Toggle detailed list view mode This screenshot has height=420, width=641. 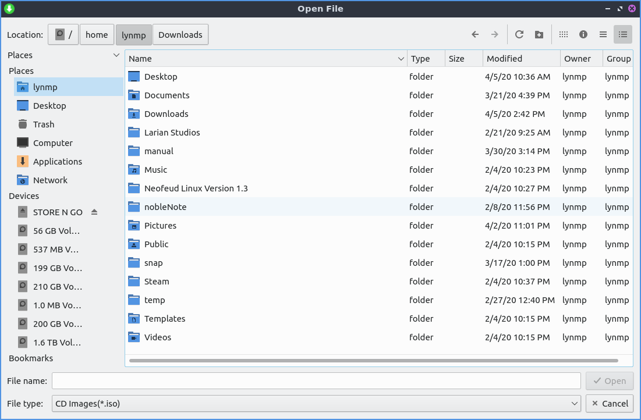pyautogui.click(x=623, y=35)
